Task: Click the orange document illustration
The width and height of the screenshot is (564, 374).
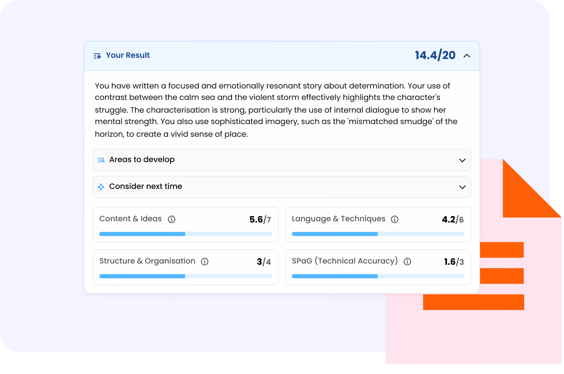Action: [x=473, y=261]
